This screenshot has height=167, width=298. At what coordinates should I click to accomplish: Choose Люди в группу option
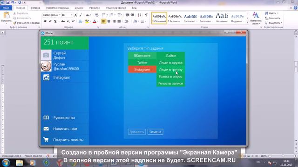(x=171, y=70)
